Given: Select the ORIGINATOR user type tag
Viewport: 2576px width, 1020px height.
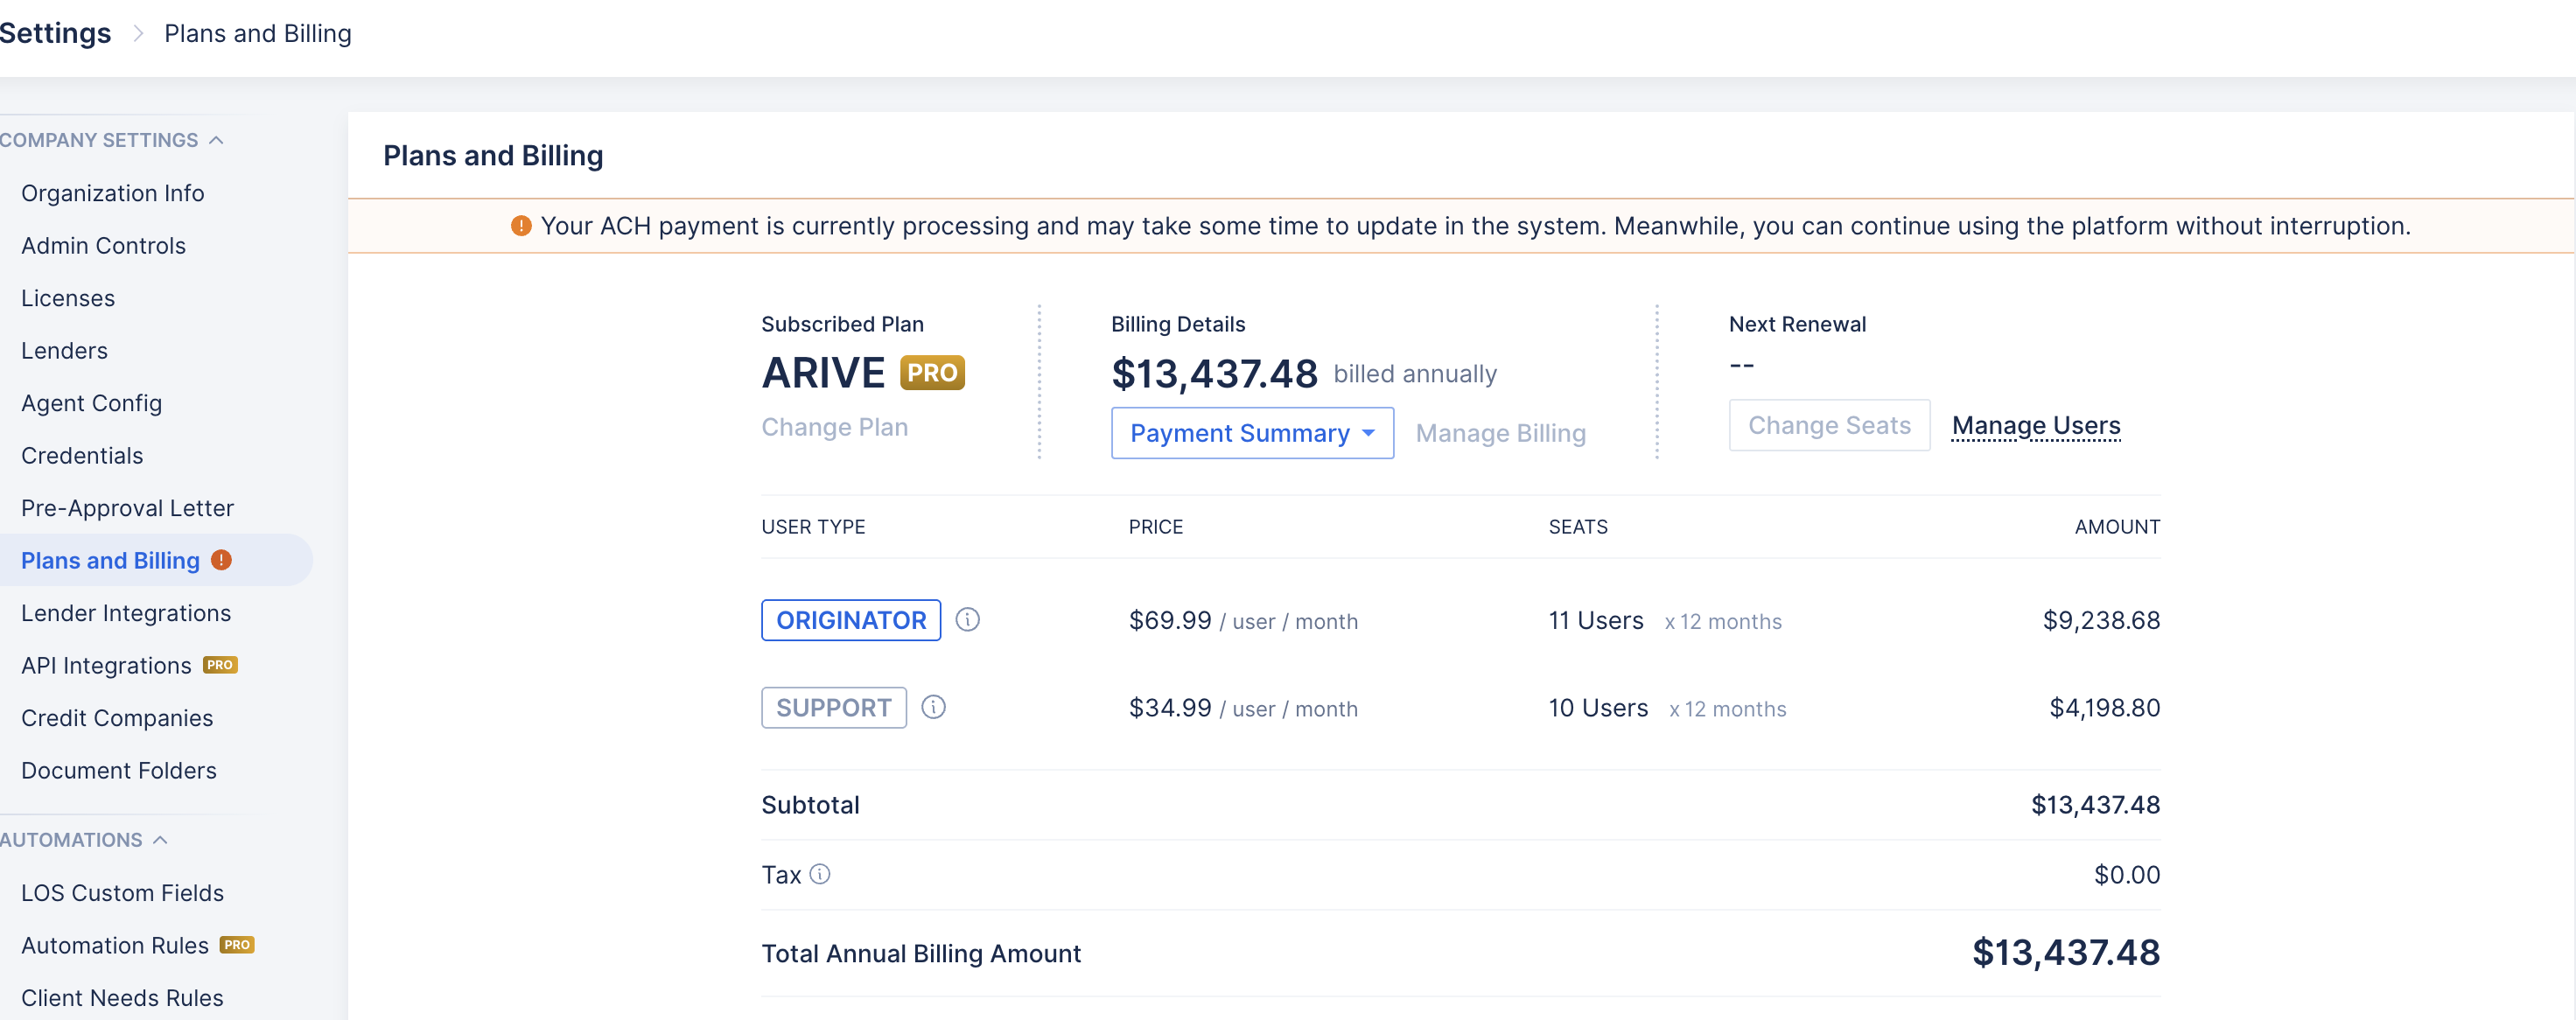Looking at the screenshot, I should [850, 620].
